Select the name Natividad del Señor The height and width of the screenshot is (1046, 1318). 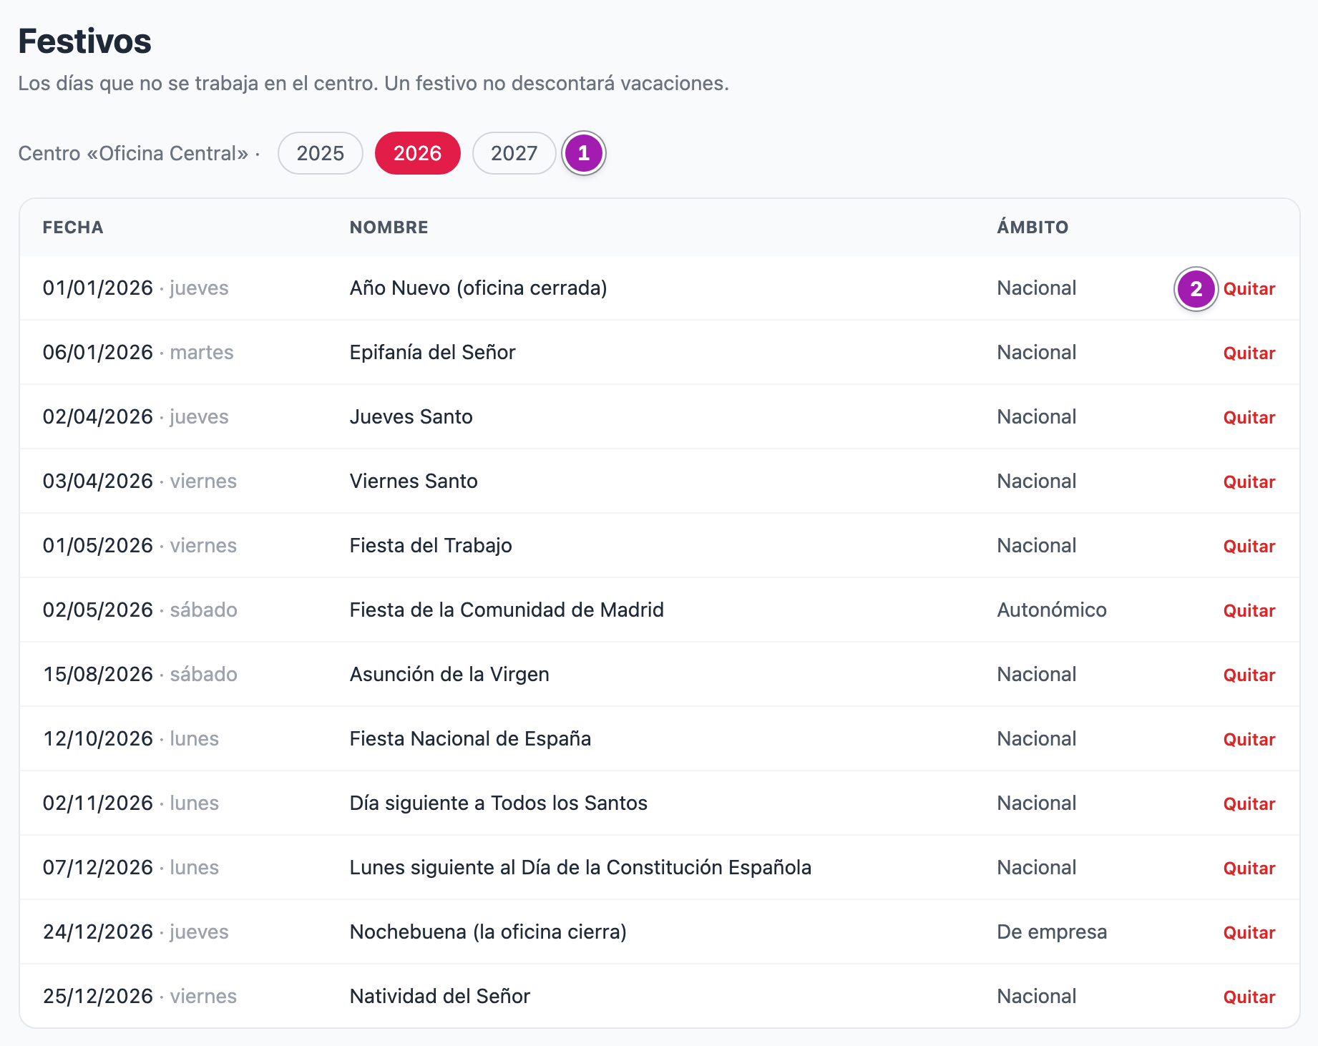(439, 996)
